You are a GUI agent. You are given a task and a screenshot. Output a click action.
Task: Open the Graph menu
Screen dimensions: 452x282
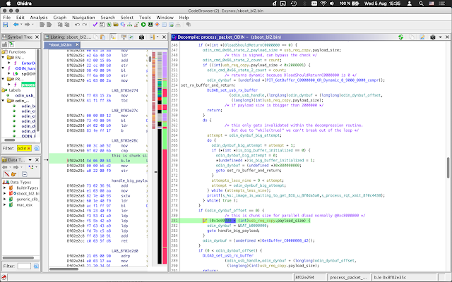point(59,18)
